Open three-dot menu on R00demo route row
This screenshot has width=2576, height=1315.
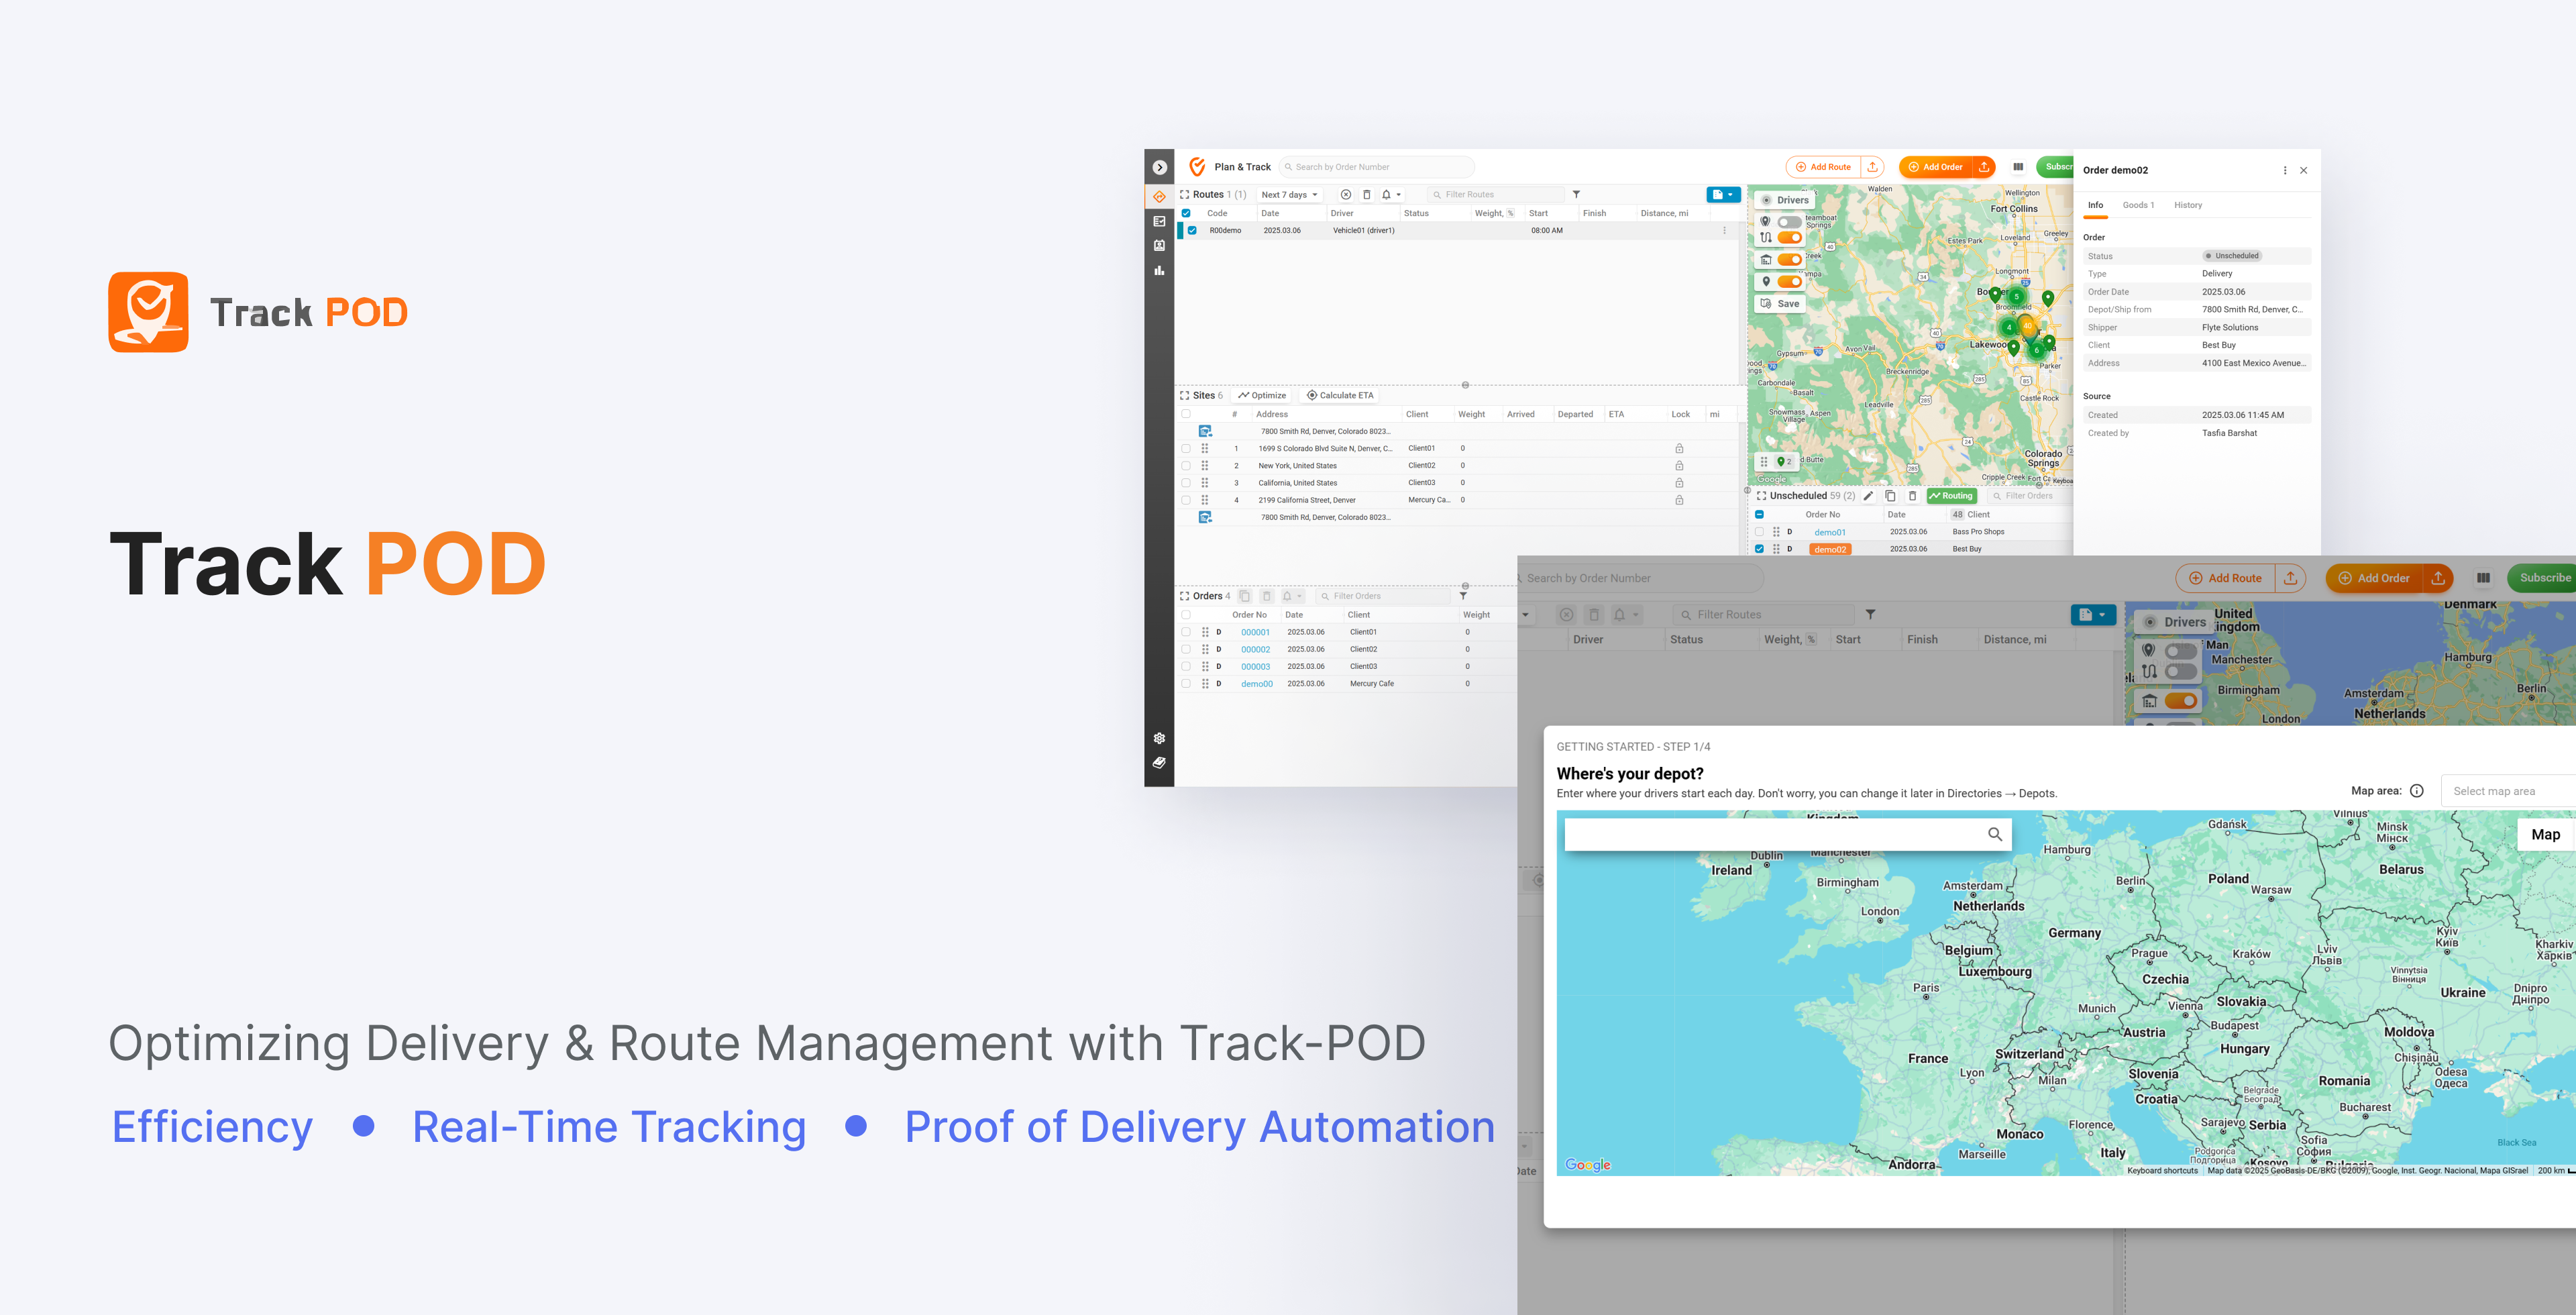click(x=1724, y=230)
